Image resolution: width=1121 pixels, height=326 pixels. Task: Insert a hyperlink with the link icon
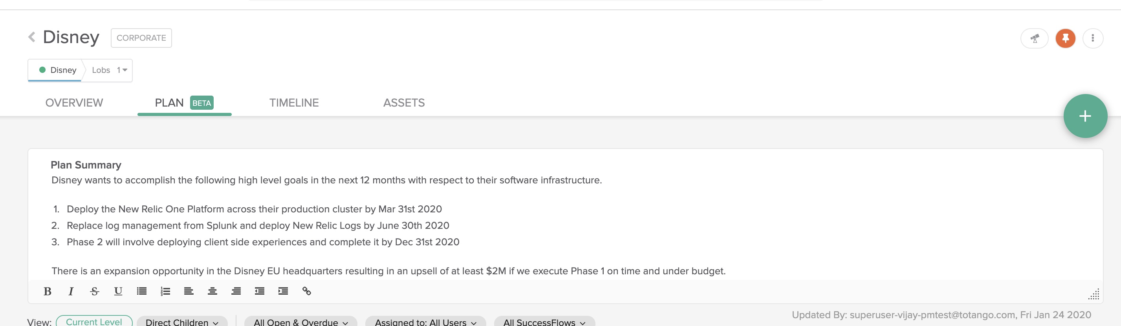point(306,291)
